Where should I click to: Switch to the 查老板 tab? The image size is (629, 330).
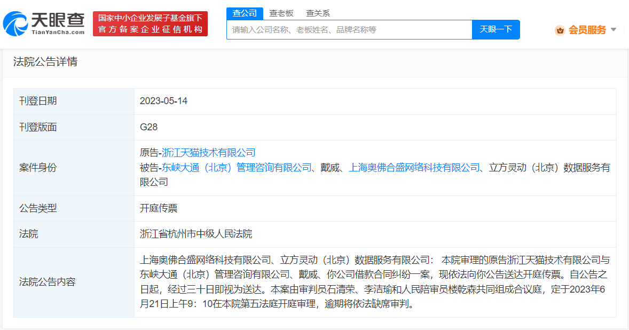coord(281,13)
